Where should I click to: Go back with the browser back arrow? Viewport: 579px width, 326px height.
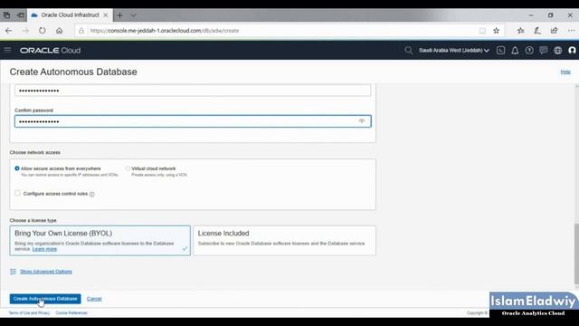tap(8, 31)
